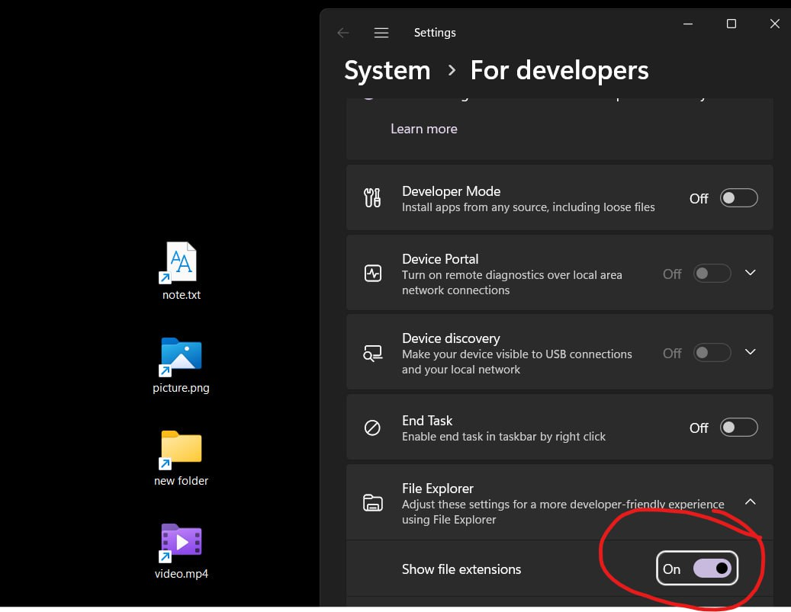Image resolution: width=791 pixels, height=612 pixels.
Task: Click the Device discovery title text
Action: click(x=451, y=338)
